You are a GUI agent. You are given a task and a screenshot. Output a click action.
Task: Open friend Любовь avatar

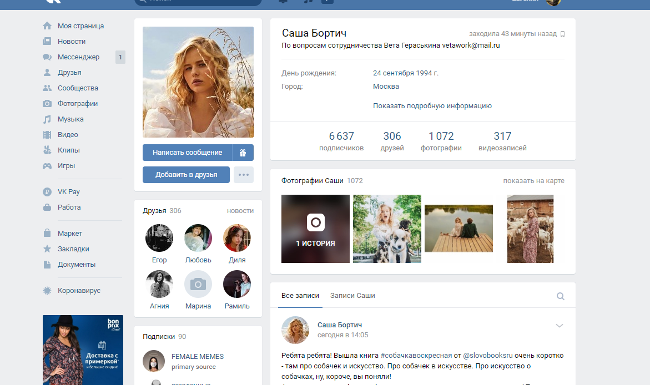coord(198,238)
